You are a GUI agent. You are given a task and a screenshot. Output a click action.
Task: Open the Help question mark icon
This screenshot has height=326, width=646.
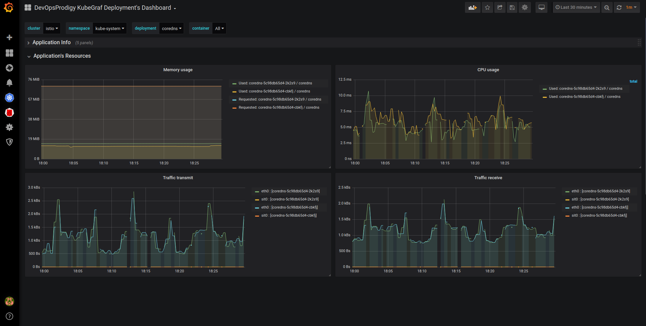pyautogui.click(x=9, y=316)
